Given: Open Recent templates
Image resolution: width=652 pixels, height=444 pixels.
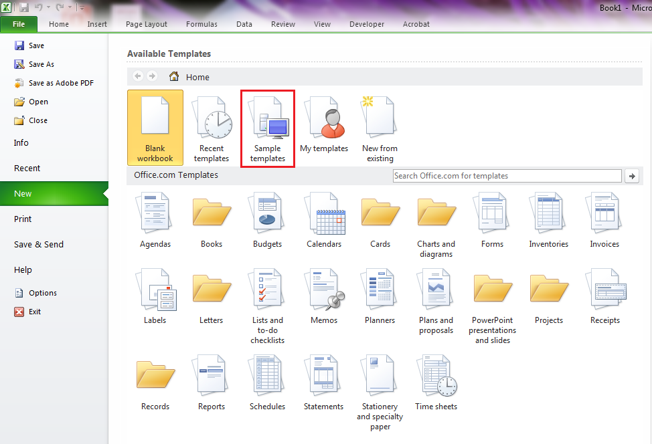Looking at the screenshot, I should click(x=212, y=129).
